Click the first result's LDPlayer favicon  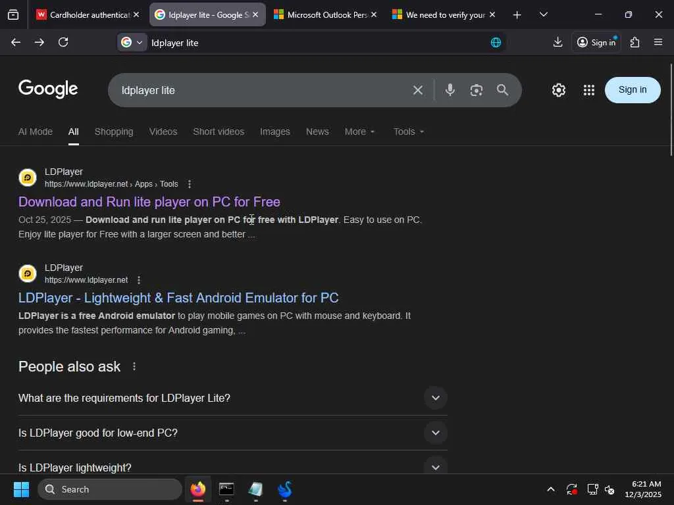(x=28, y=178)
